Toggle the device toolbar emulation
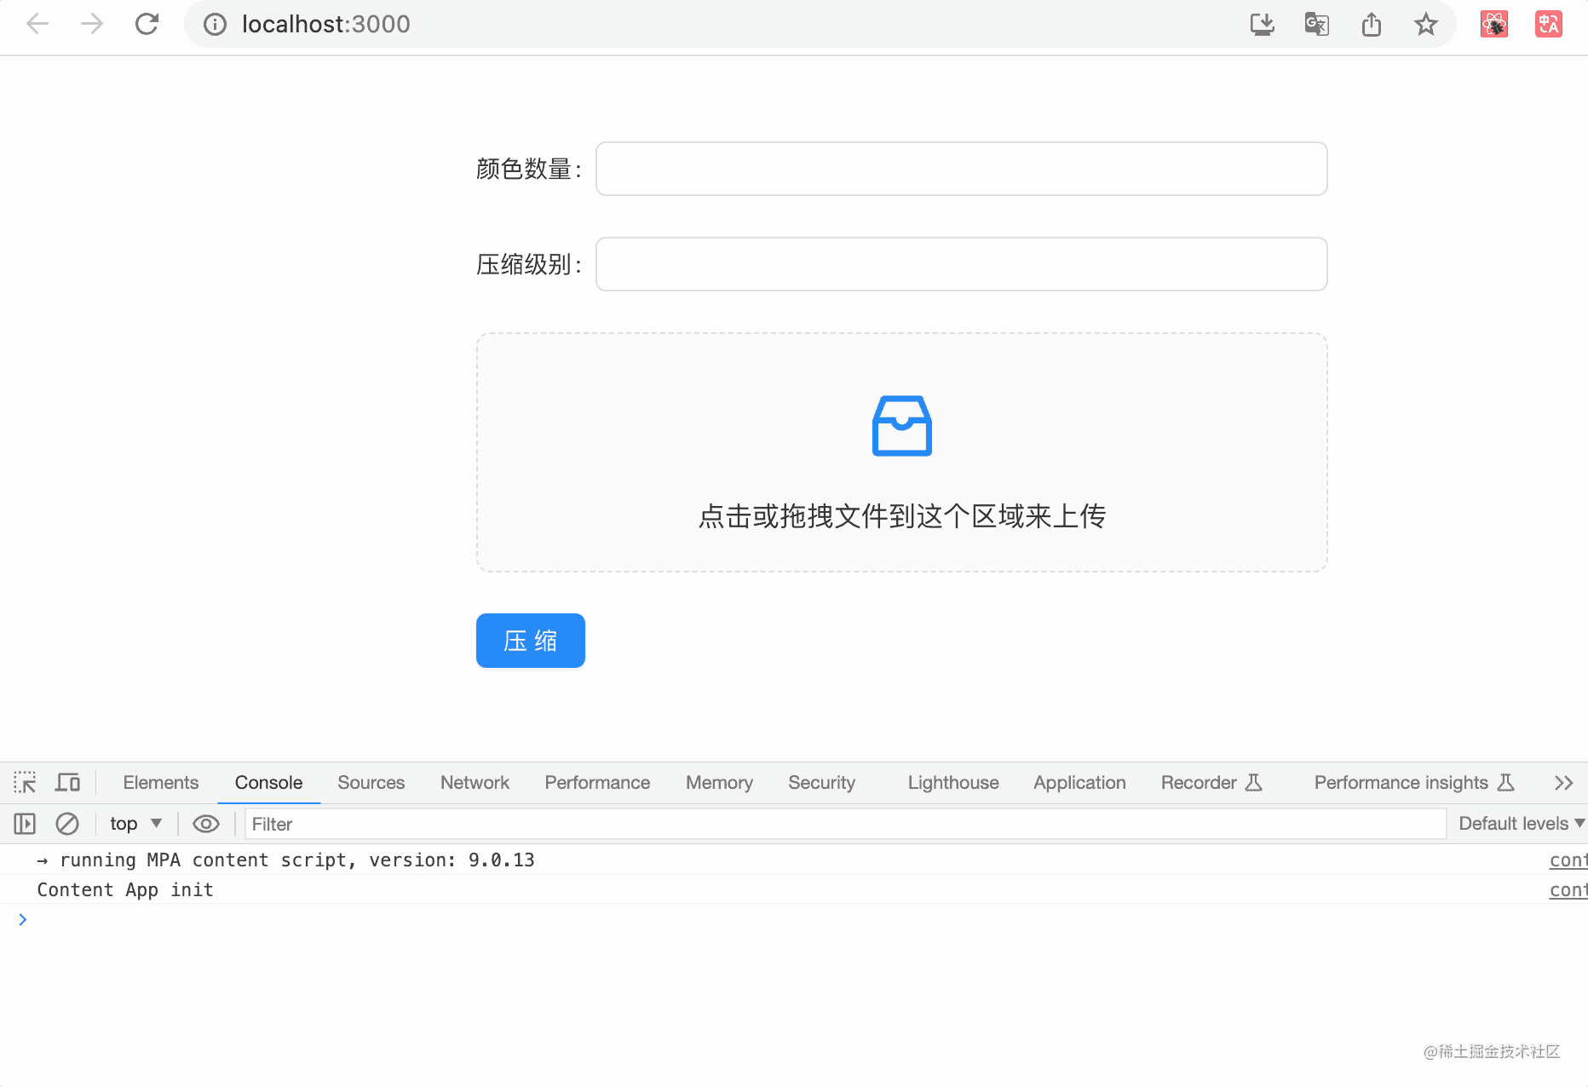Viewport: 1588px width, 1087px height. (x=68, y=782)
